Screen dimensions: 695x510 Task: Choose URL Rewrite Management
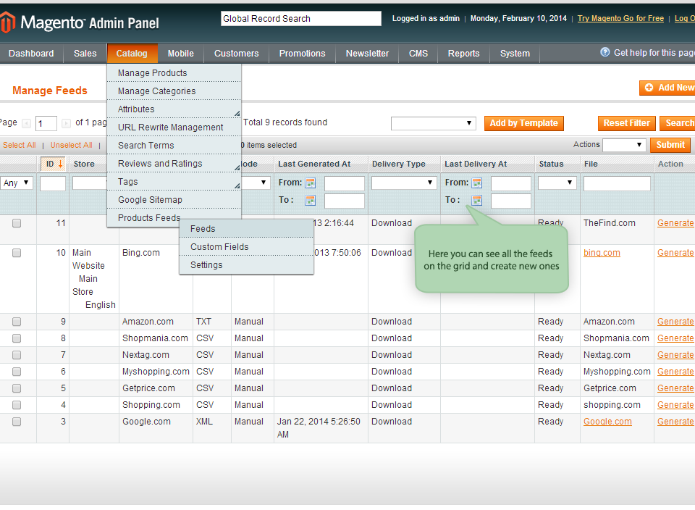(174, 128)
